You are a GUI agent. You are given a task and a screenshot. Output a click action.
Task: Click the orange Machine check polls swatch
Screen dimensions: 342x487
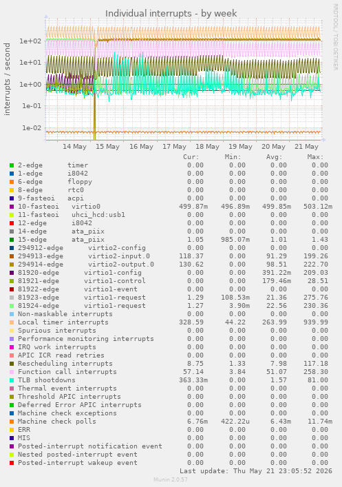coord(12,422)
